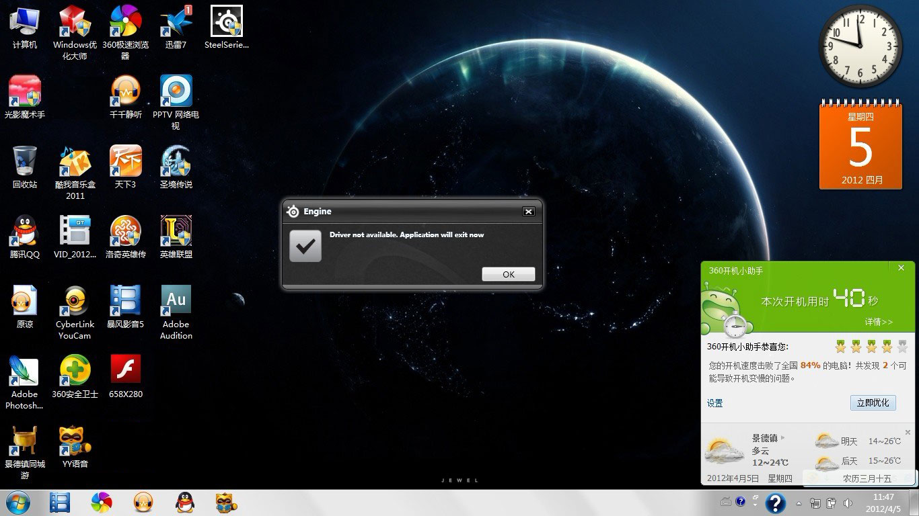Open 360 browser from the taskbar
The width and height of the screenshot is (919, 516).
(102, 502)
